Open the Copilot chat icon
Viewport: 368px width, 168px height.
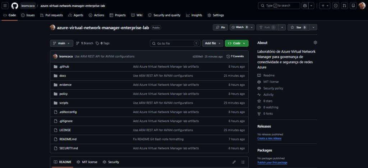[305, 6]
